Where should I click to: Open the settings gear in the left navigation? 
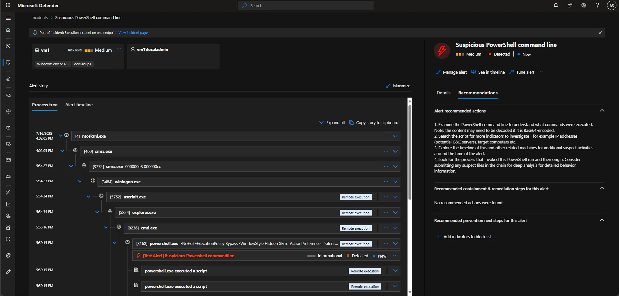[x=8, y=255]
